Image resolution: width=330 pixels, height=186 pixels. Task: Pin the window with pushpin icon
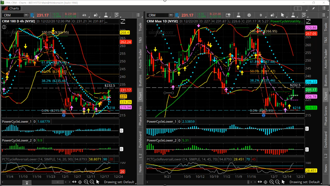click(313, 8)
